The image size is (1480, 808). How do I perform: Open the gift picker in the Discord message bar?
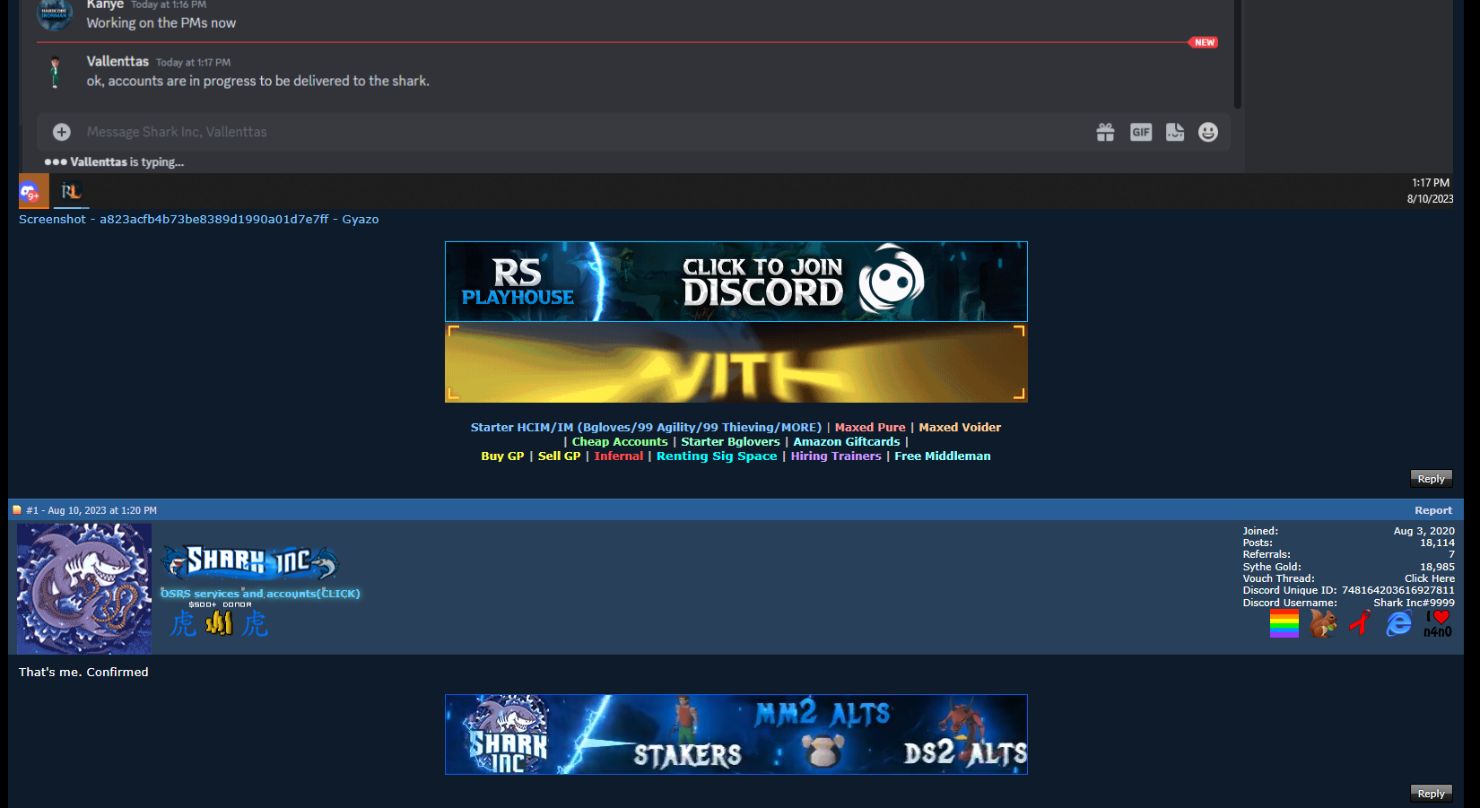1105,132
